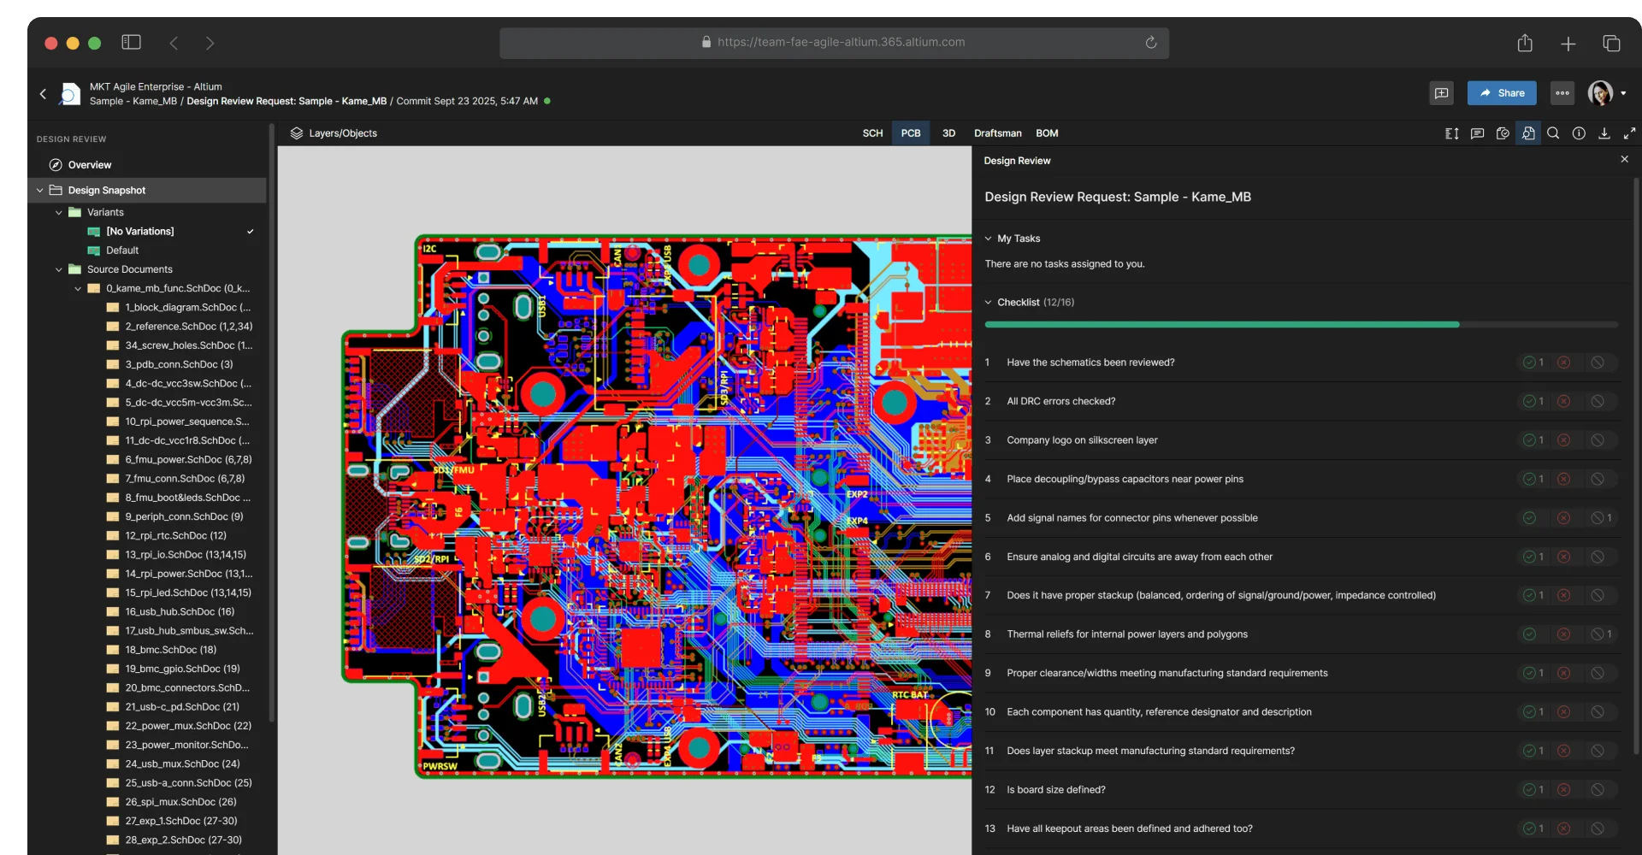Open the three-dots more options button
This screenshot has width=1642, height=855.
(1562, 93)
